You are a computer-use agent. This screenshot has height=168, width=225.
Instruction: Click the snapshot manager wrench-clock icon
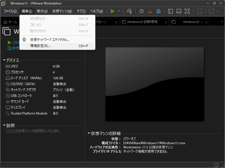pyautogui.click(x=159, y=11)
